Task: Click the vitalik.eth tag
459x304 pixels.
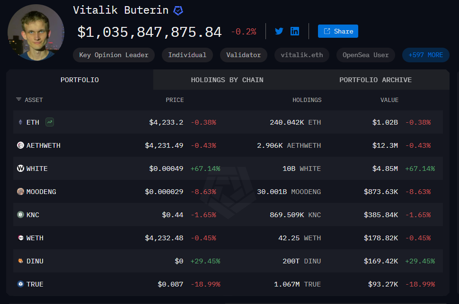Action: click(x=301, y=55)
